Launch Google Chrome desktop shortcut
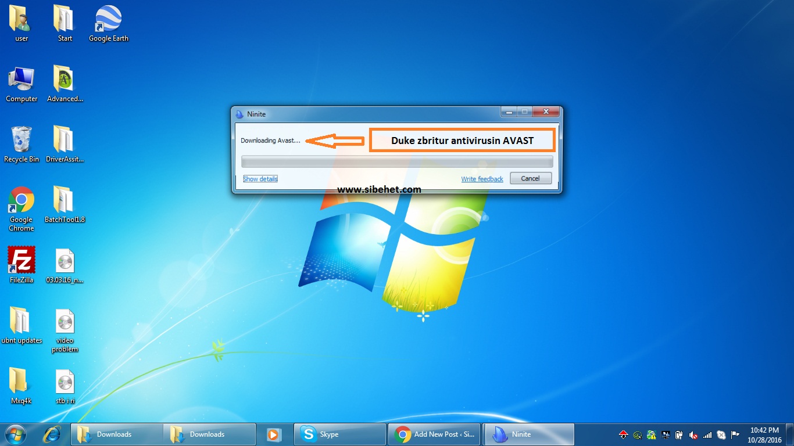 click(22, 209)
